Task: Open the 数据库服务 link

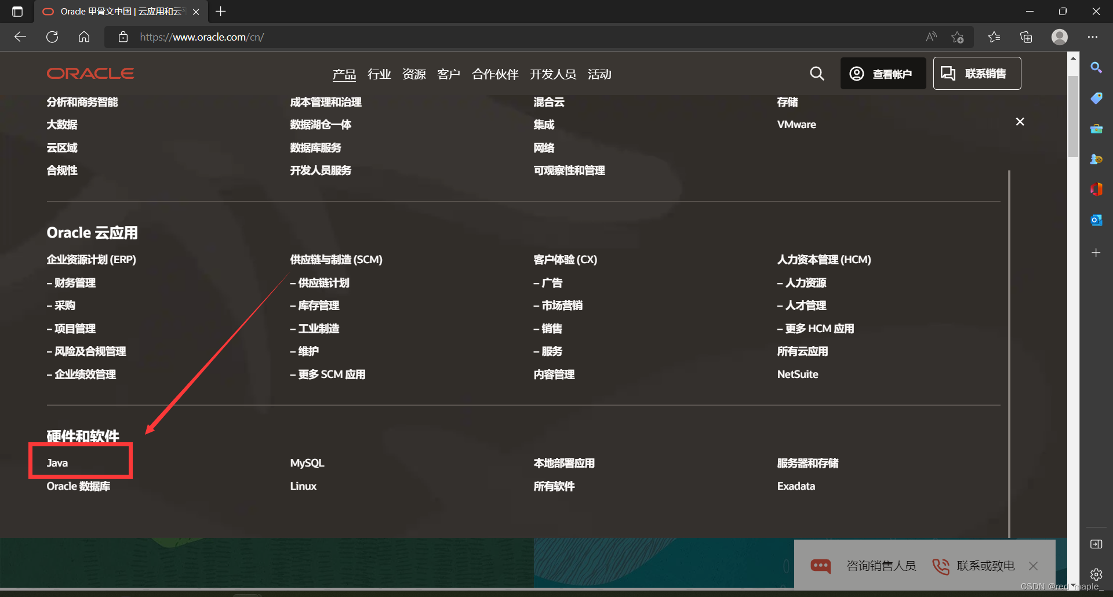Action: pos(315,148)
